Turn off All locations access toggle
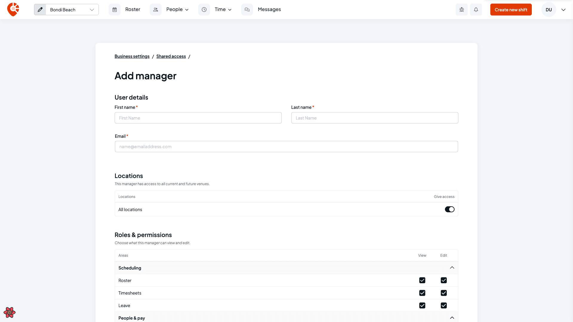This screenshot has width=573, height=322. click(x=449, y=209)
